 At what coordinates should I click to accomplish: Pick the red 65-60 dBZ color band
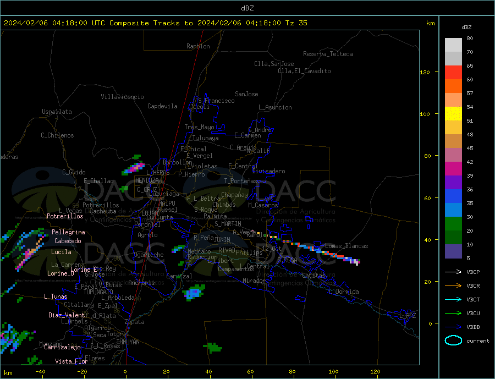(453, 72)
